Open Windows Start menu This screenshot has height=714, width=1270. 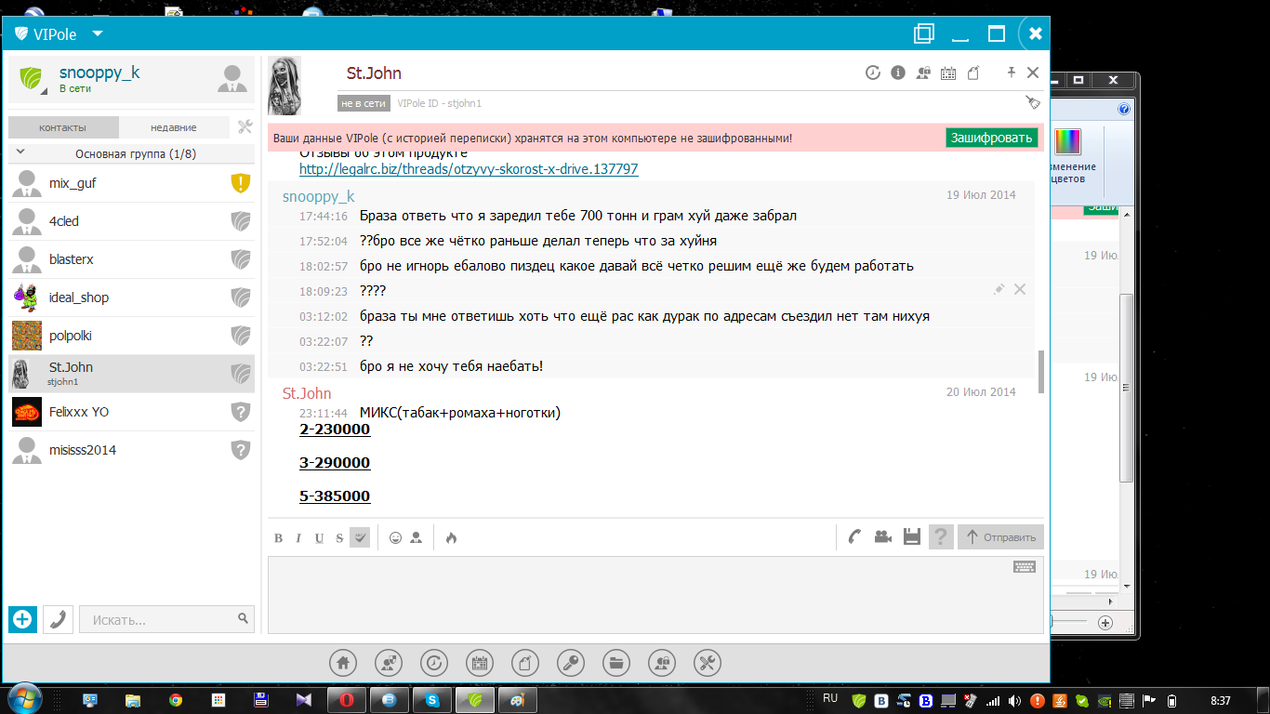(x=24, y=699)
